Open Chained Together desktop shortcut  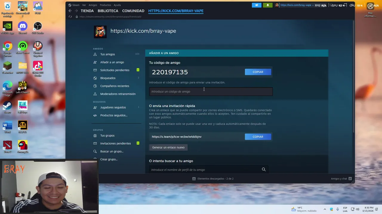[x=38, y=49]
